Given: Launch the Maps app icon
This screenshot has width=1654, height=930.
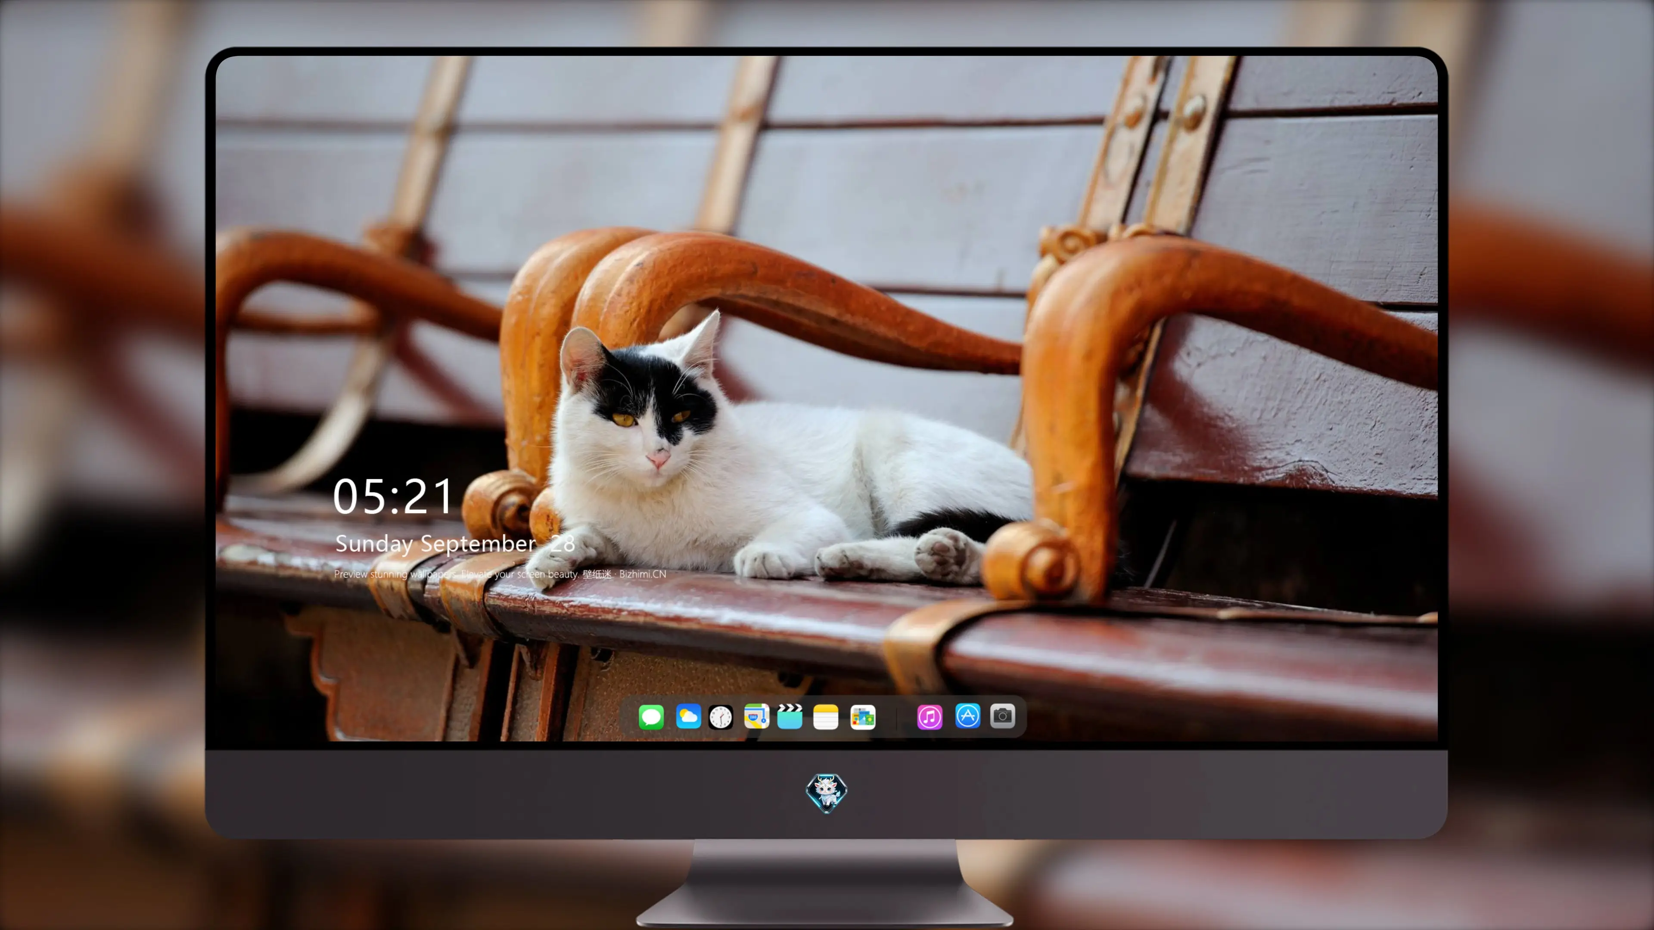Looking at the screenshot, I should click(756, 716).
